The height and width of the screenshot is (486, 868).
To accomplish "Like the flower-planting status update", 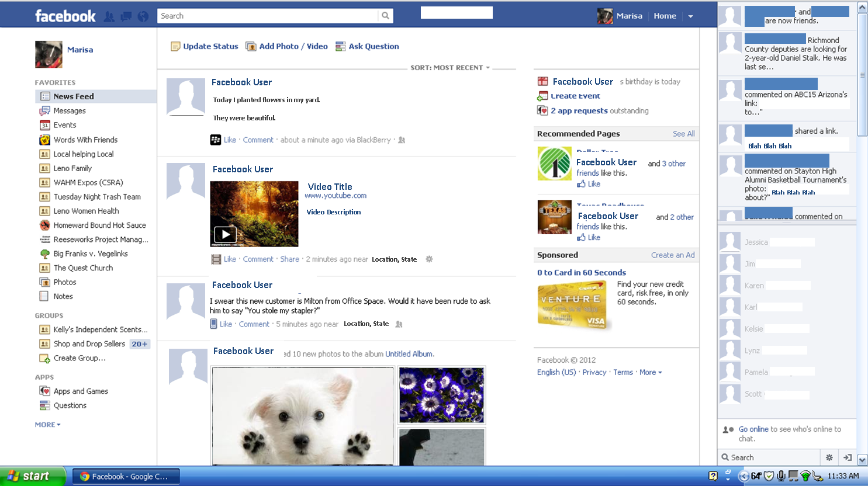I will tap(230, 140).
